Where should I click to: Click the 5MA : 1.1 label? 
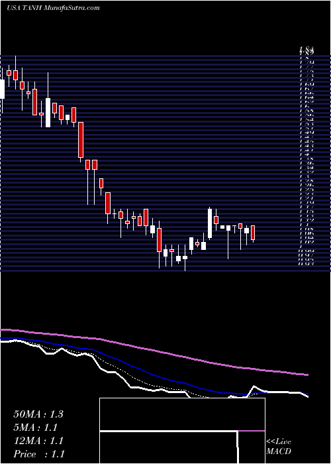click(36, 428)
